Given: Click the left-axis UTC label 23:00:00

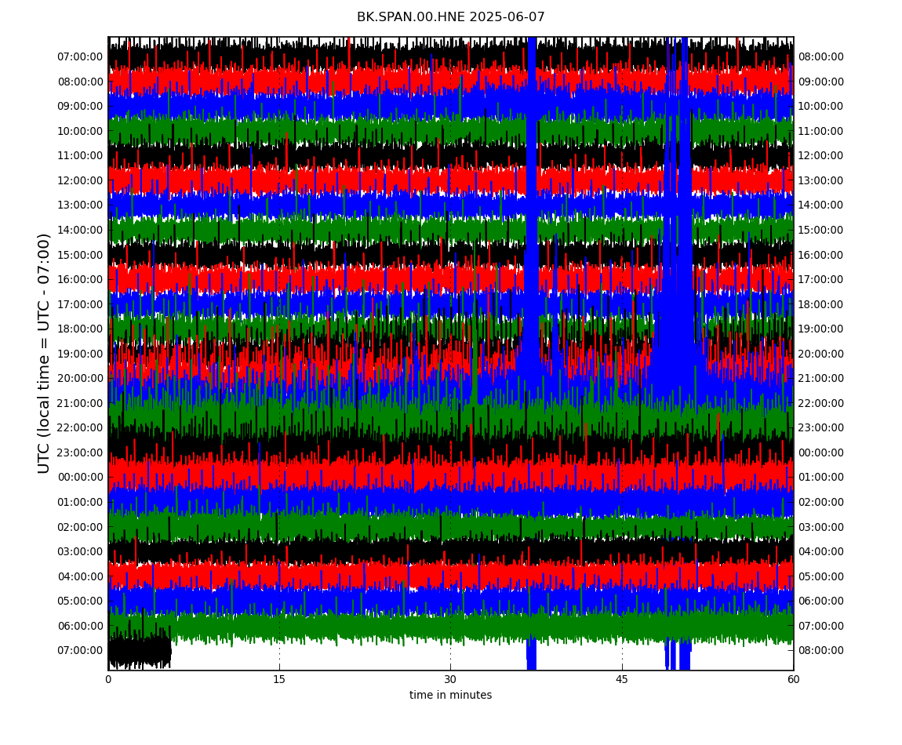Looking at the screenshot, I should (80, 452).
